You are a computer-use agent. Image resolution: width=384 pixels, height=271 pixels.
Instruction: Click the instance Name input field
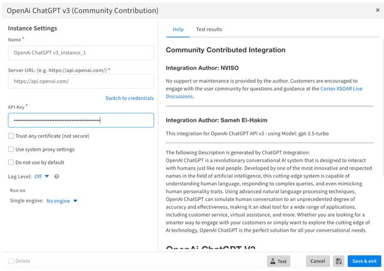81,53
